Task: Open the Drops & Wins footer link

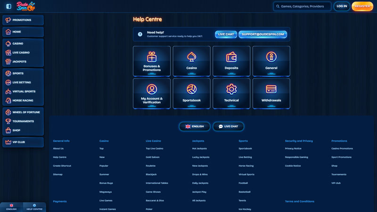Action: (x=200, y=174)
